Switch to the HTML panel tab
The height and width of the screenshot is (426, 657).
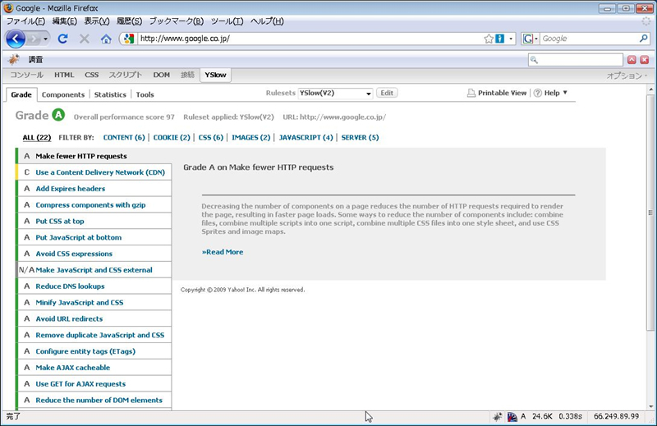64,75
